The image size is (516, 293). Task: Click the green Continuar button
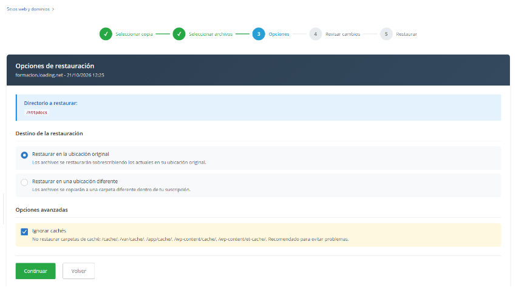[36, 271]
